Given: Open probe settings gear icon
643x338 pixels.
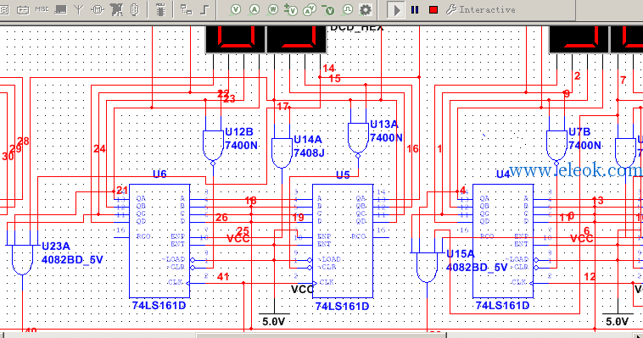Looking at the screenshot, I should point(366,9).
